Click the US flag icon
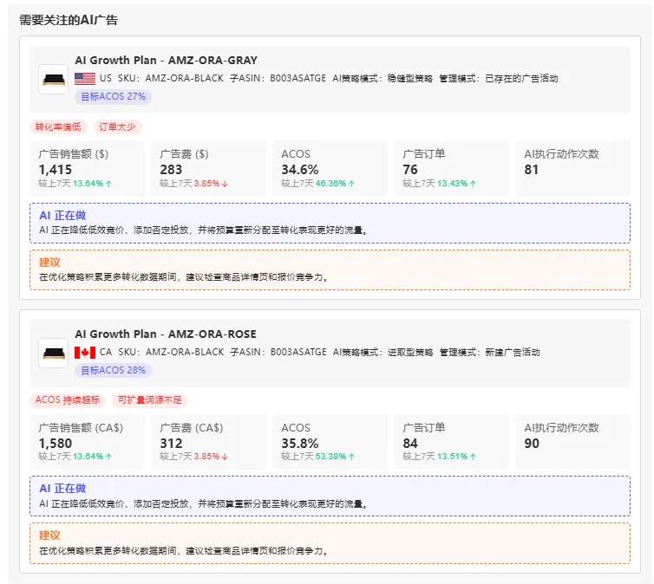Screen dimensions: 654x584 point(85,78)
